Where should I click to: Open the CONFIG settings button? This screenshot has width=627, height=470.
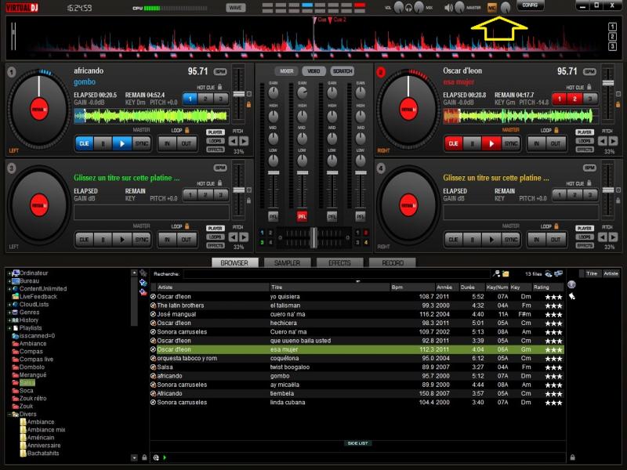[530, 5]
